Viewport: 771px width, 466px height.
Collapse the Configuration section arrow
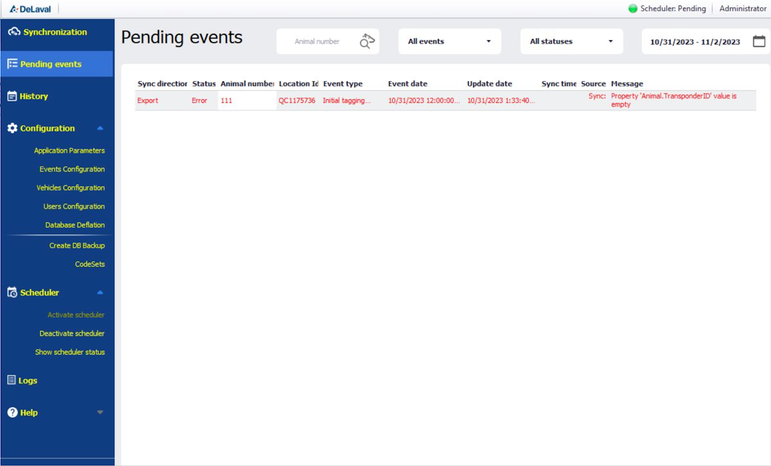(x=100, y=128)
